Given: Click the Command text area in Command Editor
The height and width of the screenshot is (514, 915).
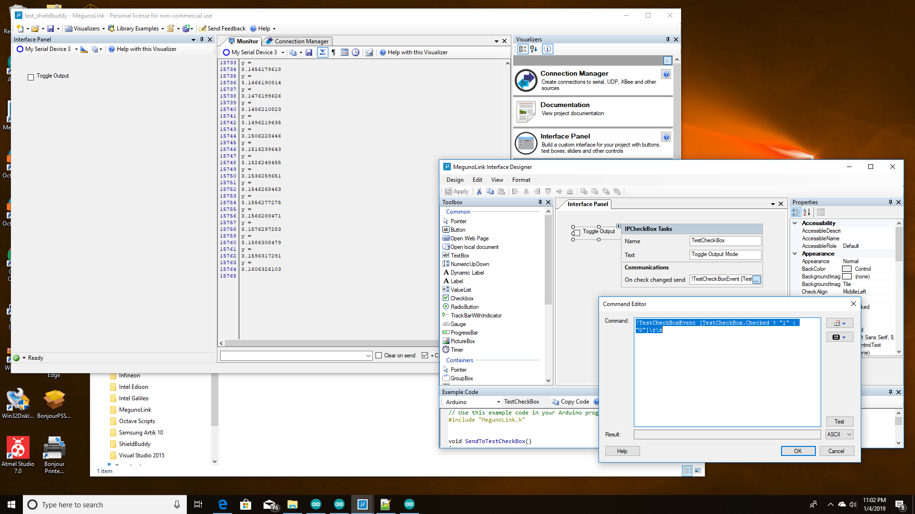Looking at the screenshot, I should click(727, 372).
